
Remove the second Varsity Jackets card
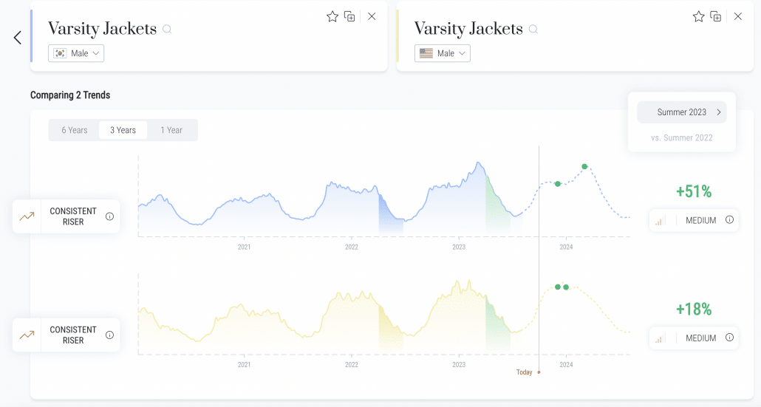[737, 16]
